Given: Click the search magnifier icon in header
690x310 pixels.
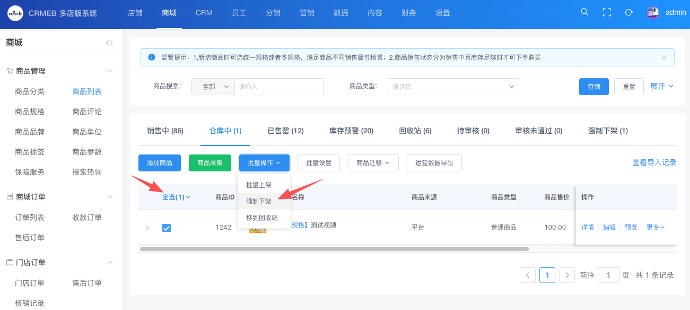Looking at the screenshot, I should click(584, 12).
